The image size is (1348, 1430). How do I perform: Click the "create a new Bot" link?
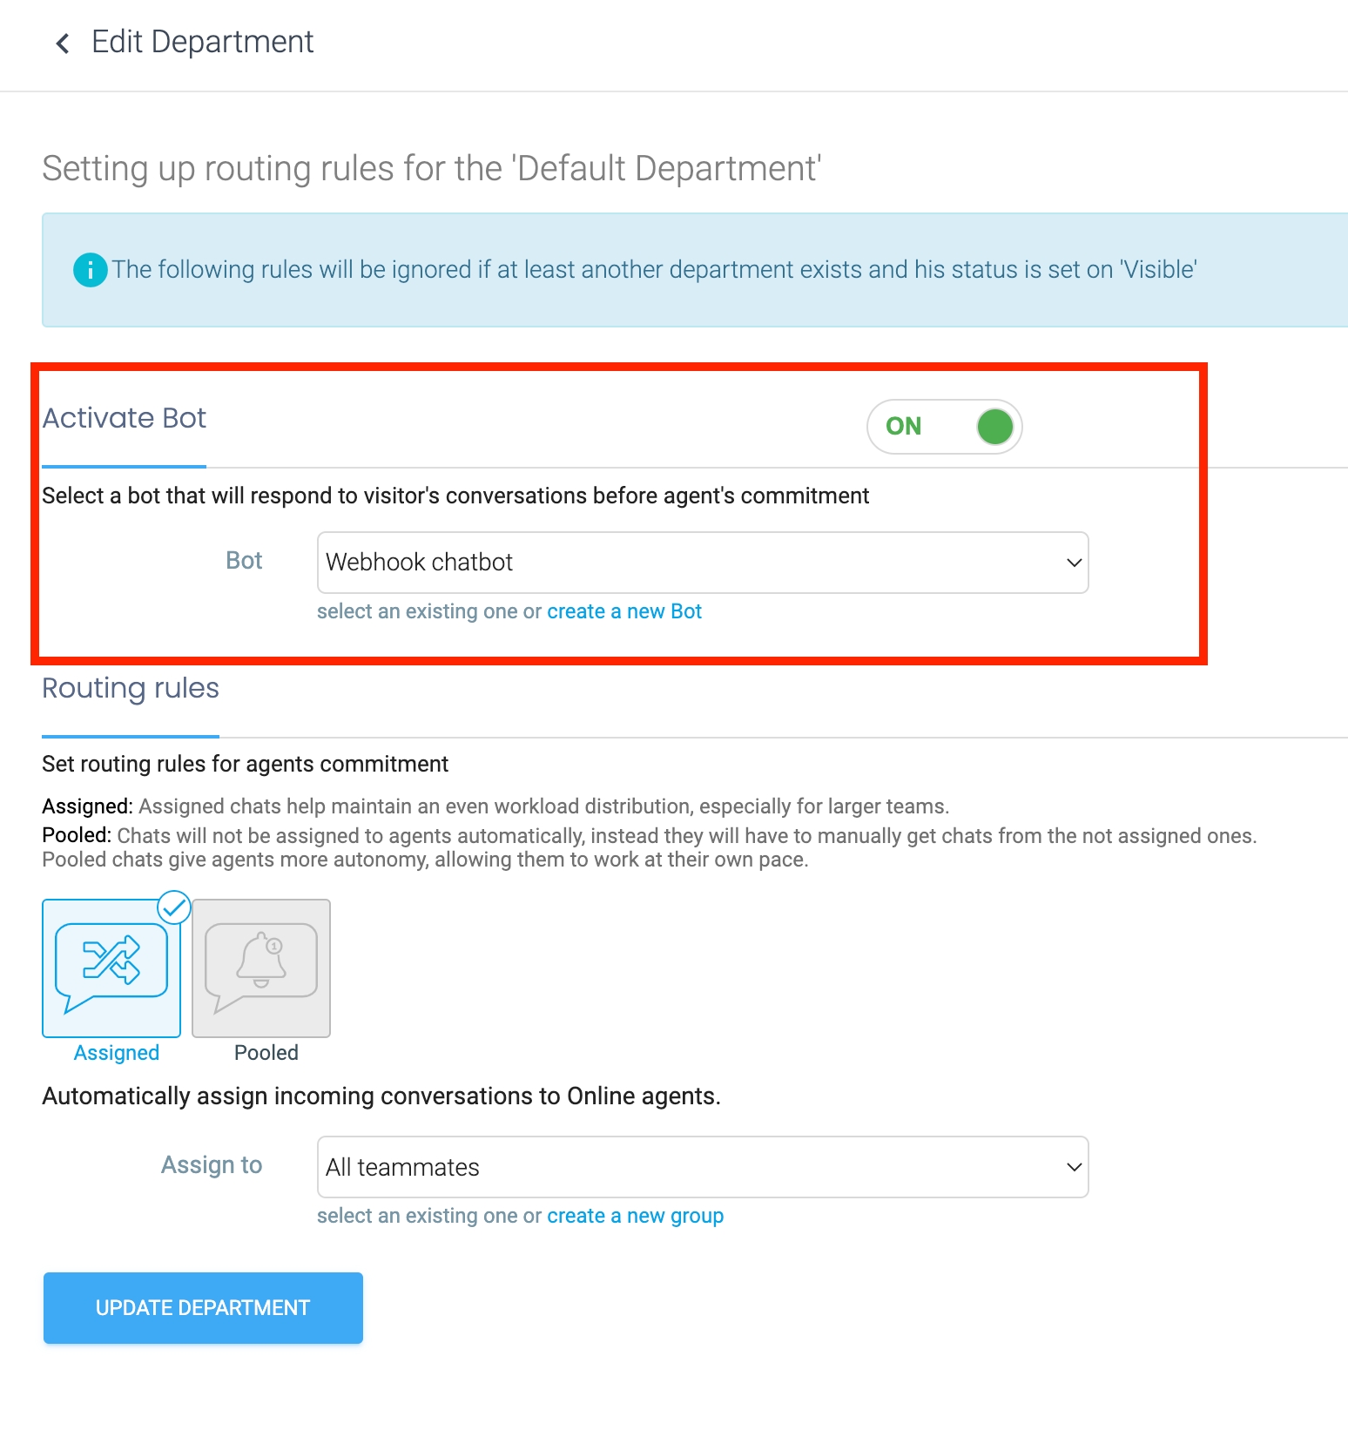click(x=624, y=611)
